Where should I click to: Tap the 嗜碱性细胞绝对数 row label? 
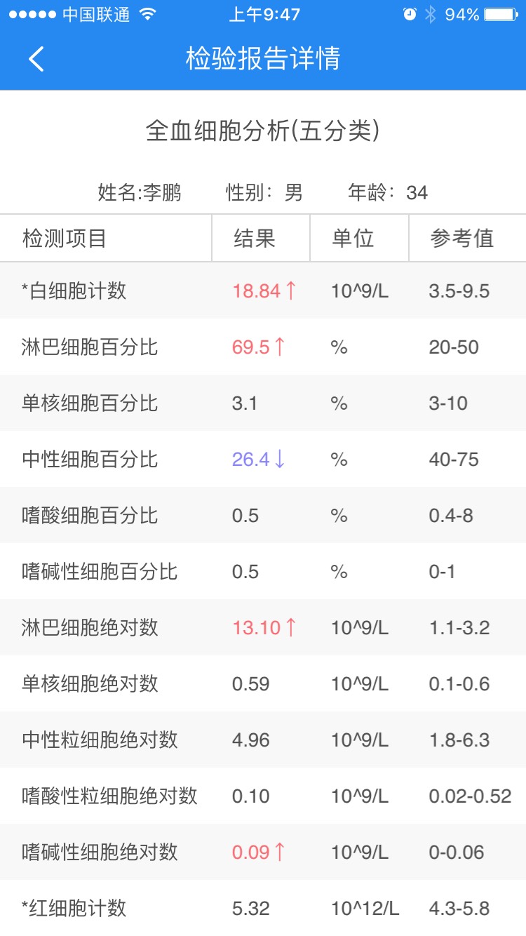(100, 852)
